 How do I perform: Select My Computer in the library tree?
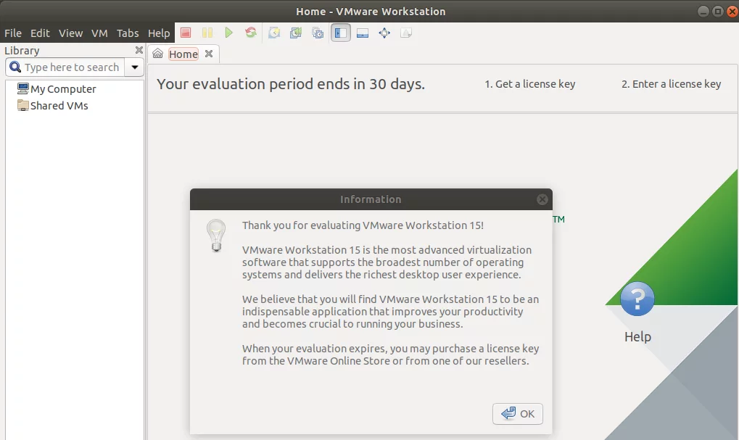[63, 89]
